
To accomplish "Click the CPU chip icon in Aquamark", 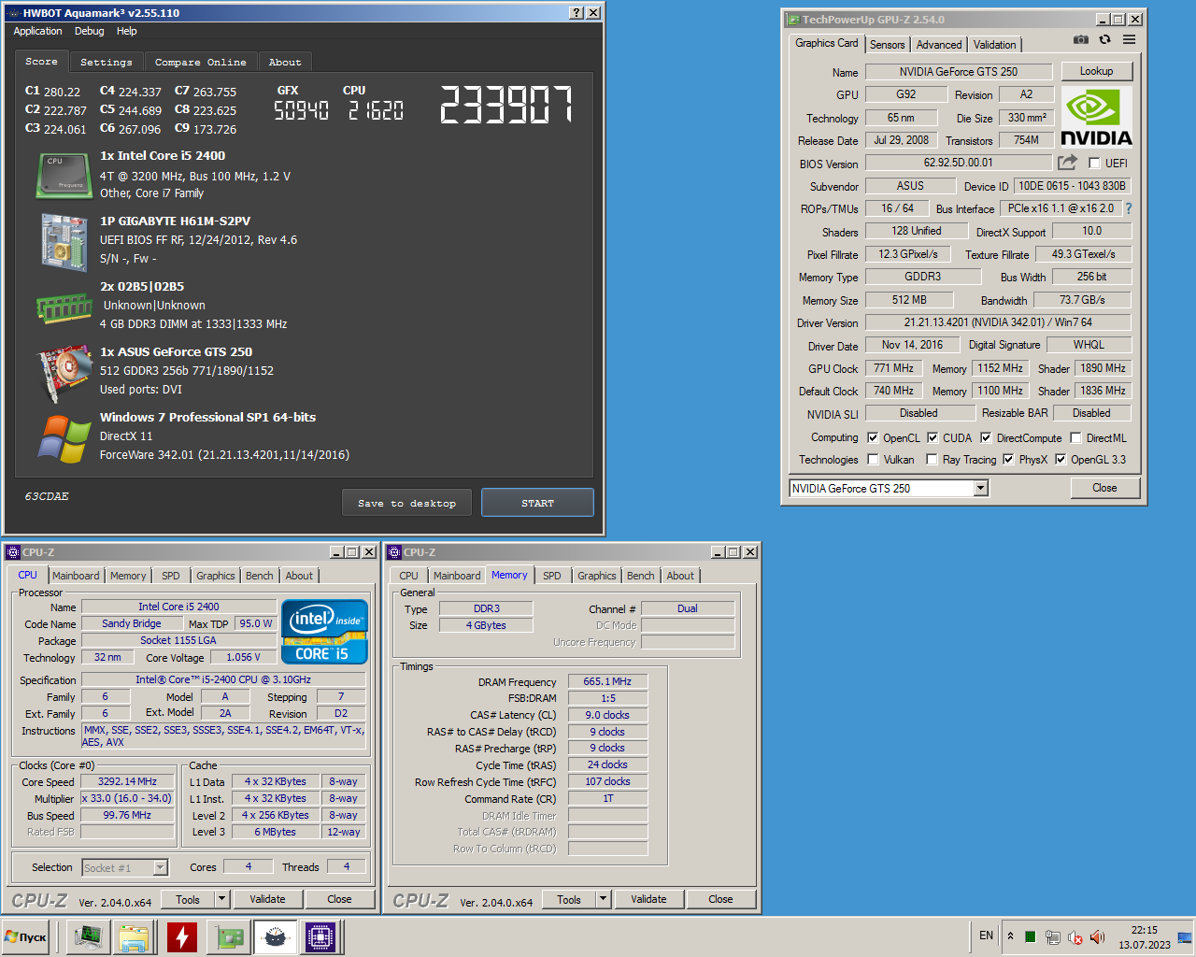I will (x=64, y=177).
